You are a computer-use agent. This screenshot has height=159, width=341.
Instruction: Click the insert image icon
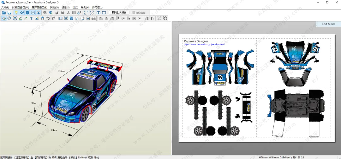[37, 19]
